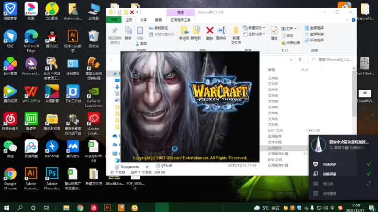Open 微信 desktop icon

(10, 149)
